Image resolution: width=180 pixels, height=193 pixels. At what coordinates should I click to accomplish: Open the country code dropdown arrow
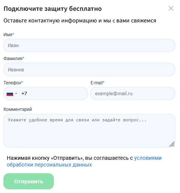pos(16,93)
